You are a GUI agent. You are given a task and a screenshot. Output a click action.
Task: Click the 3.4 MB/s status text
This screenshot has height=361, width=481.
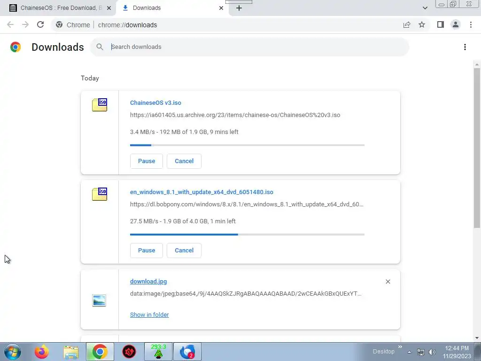(184, 132)
